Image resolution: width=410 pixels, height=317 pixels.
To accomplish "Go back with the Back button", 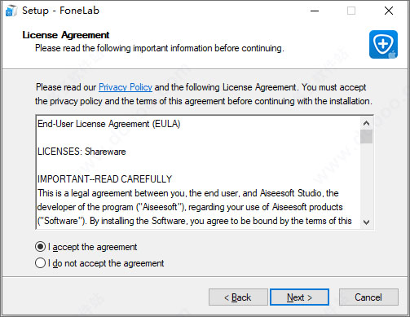I will pos(238,297).
